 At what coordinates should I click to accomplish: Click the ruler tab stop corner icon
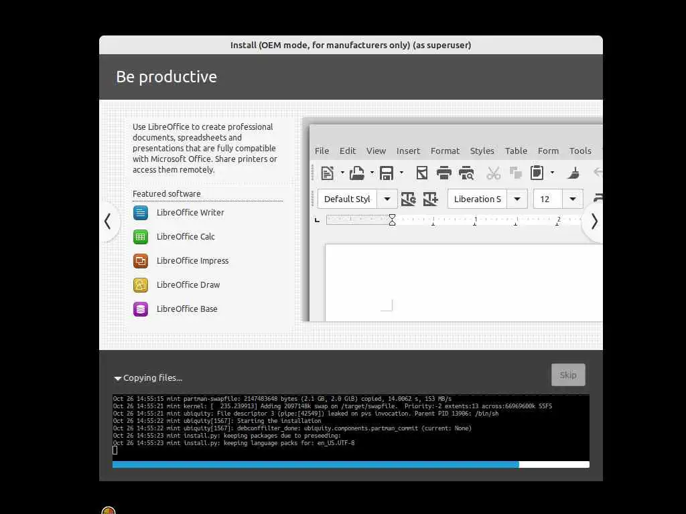(317, 220)
